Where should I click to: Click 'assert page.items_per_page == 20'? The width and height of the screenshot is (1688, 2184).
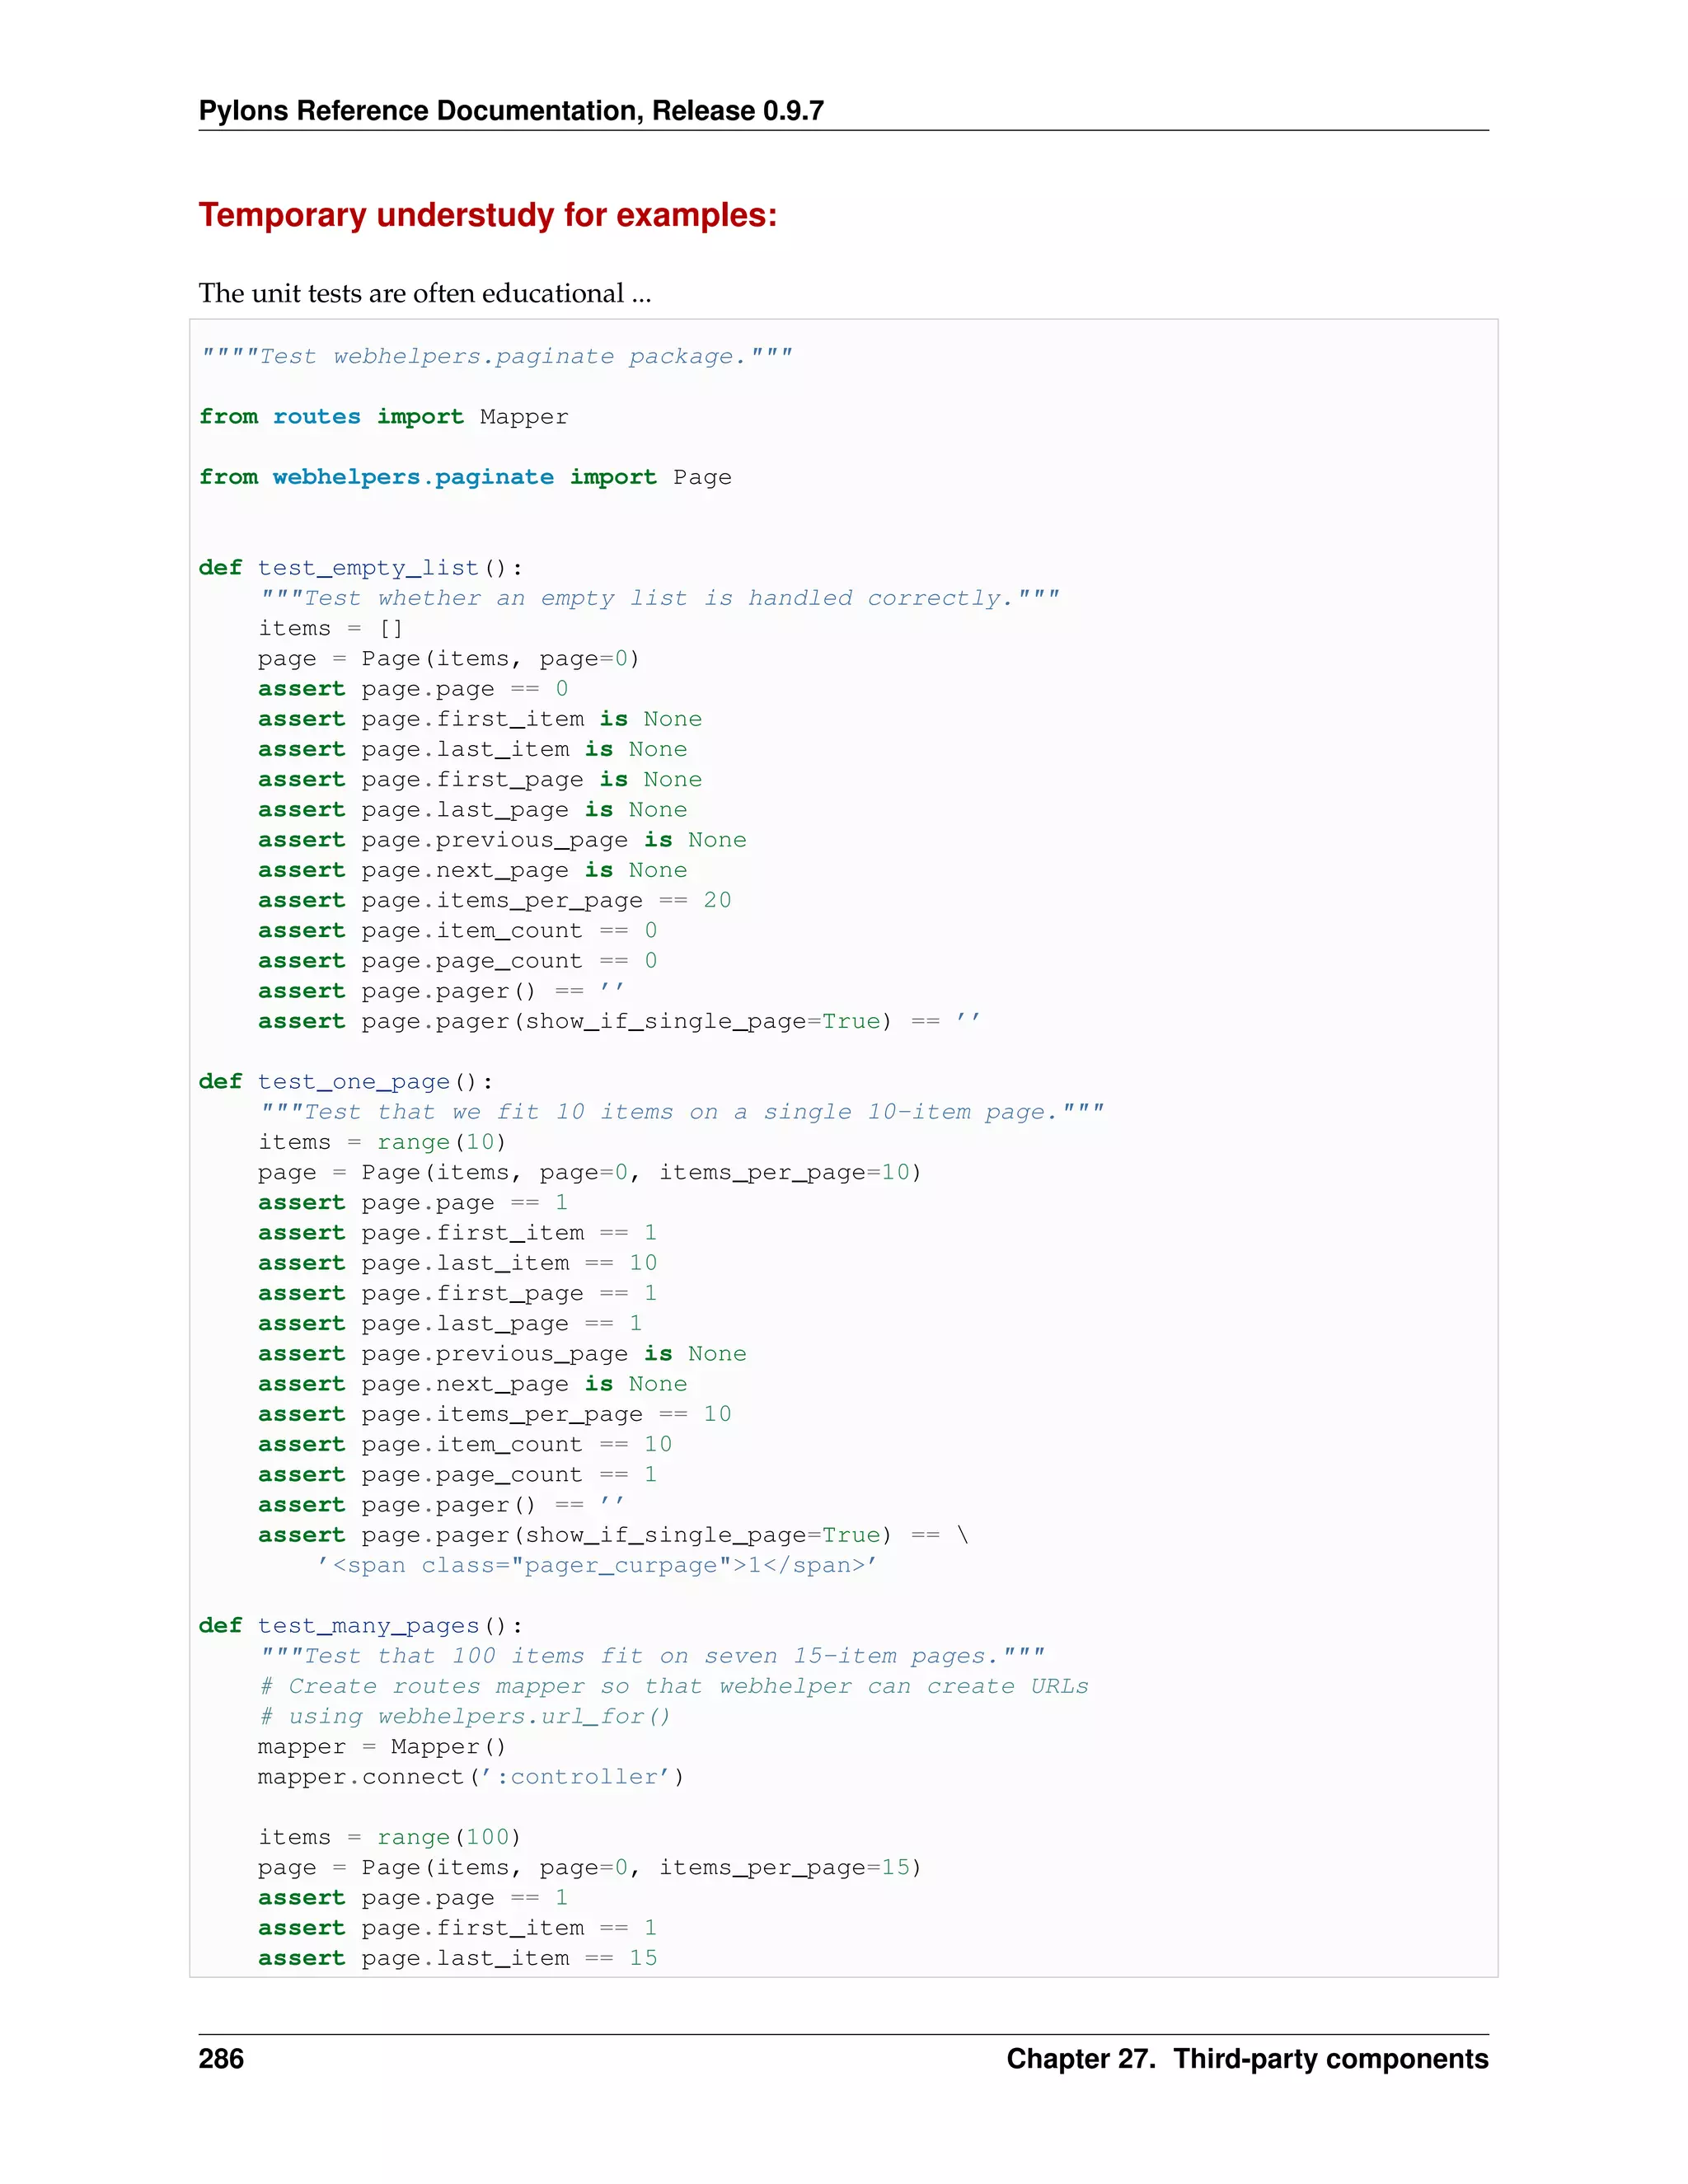click(495, 900)
